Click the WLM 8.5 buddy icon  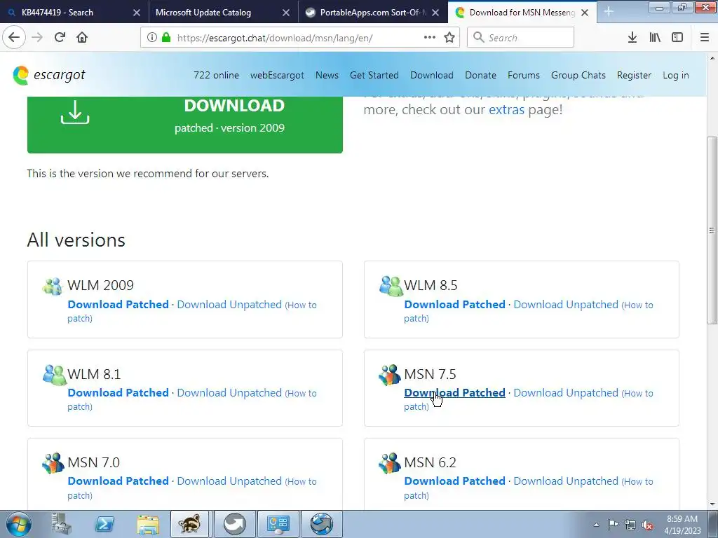click(390, 286)
